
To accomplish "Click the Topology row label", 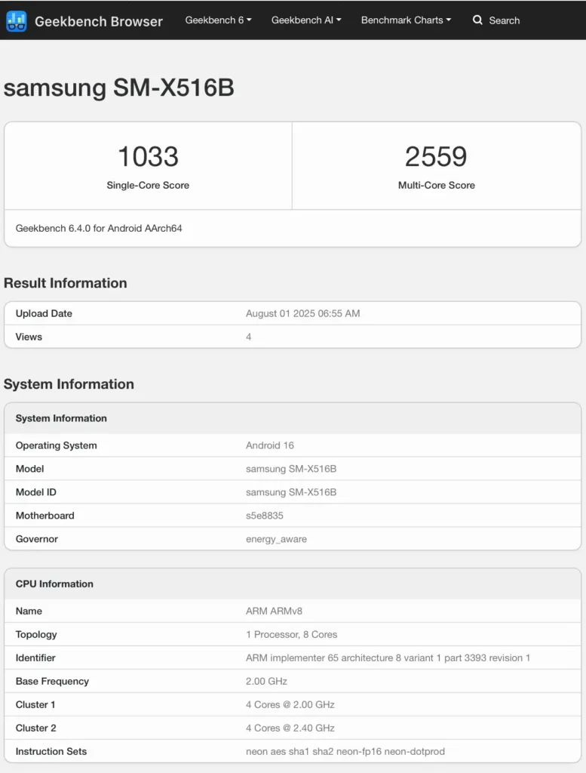I will tap(36, 634).
